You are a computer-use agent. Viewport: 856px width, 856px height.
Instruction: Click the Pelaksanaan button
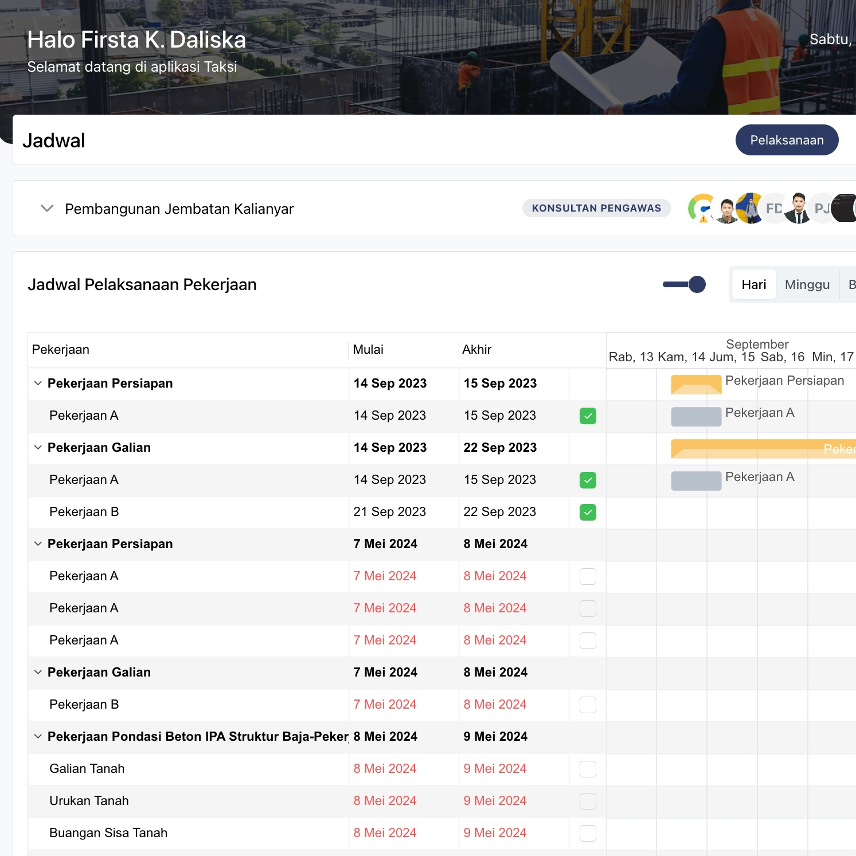pyautogui.click(x=787, y=140)
